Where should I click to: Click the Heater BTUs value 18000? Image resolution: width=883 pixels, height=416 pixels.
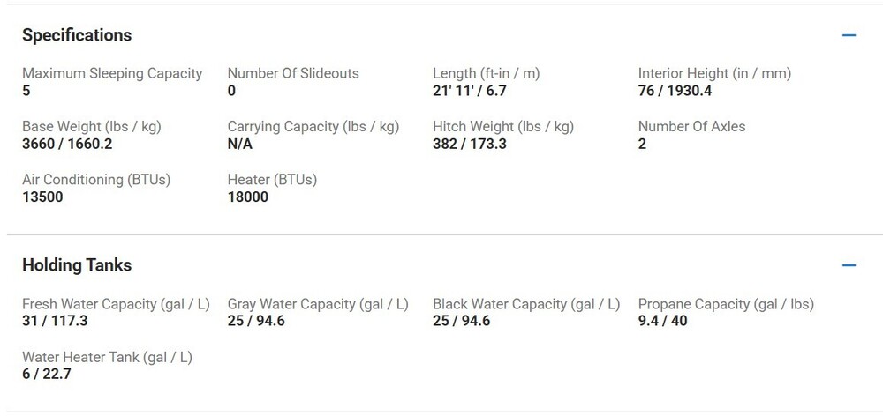(x=248, y=197)
